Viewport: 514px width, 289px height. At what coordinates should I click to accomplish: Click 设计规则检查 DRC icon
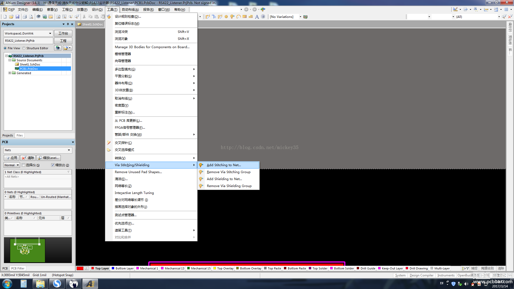point(109,16)
